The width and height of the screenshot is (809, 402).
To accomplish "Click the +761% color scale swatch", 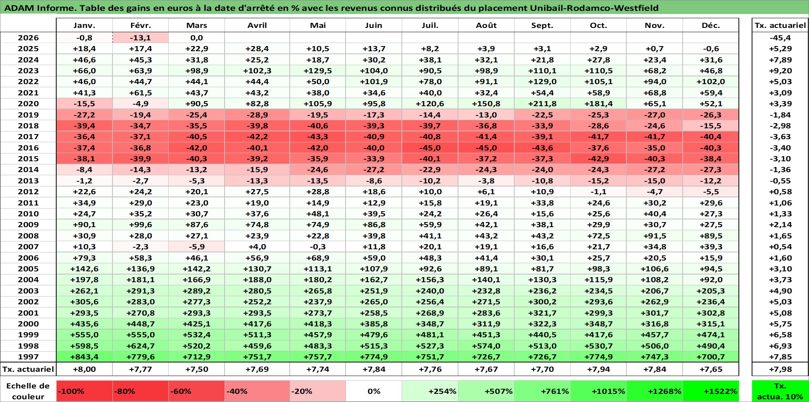I will pyautogui.click(x=542, y=391).
